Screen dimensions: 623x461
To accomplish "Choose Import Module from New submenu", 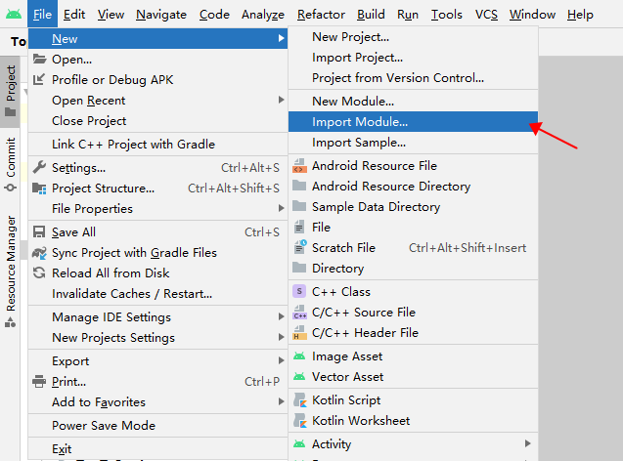I will point(360,122).
